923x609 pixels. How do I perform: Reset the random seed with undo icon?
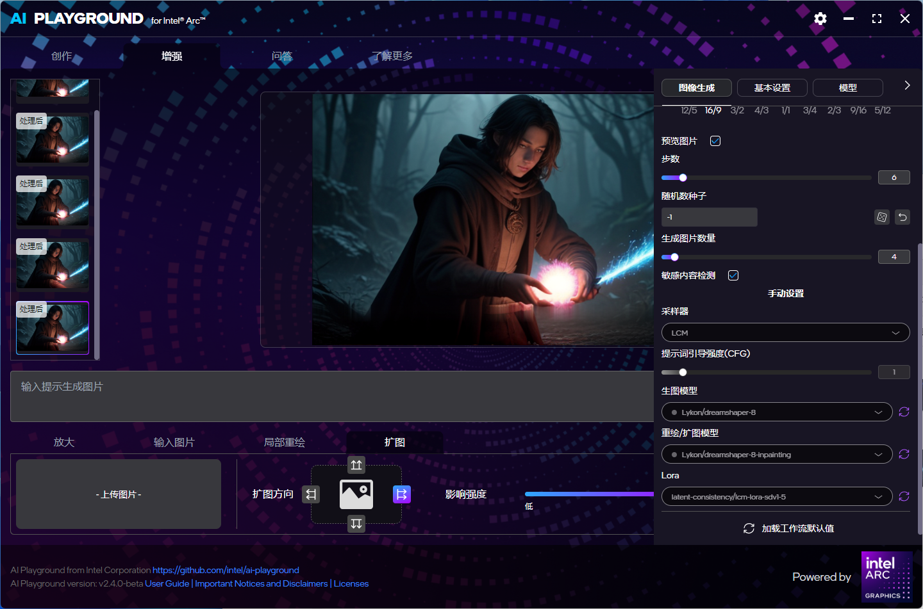[x=902, y=217]
